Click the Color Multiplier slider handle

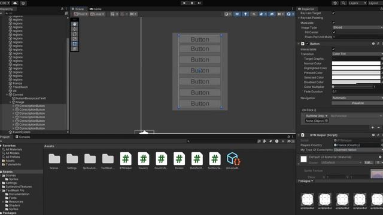(x=333, y=87)
